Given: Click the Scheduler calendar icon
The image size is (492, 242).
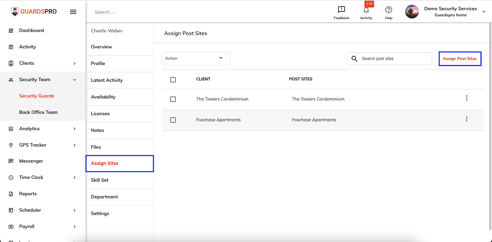Looking at the screenshot, I should point(11,210).
